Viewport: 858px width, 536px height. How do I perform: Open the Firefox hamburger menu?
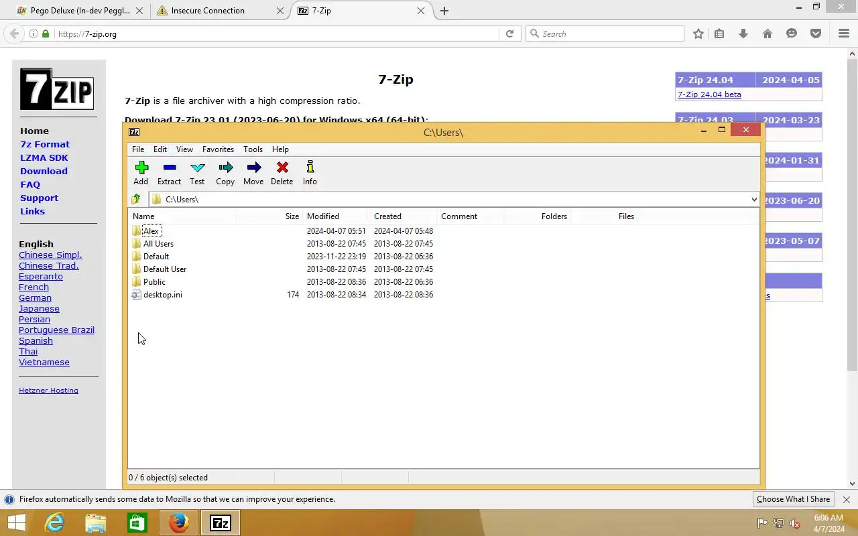[x=844, y=33]
